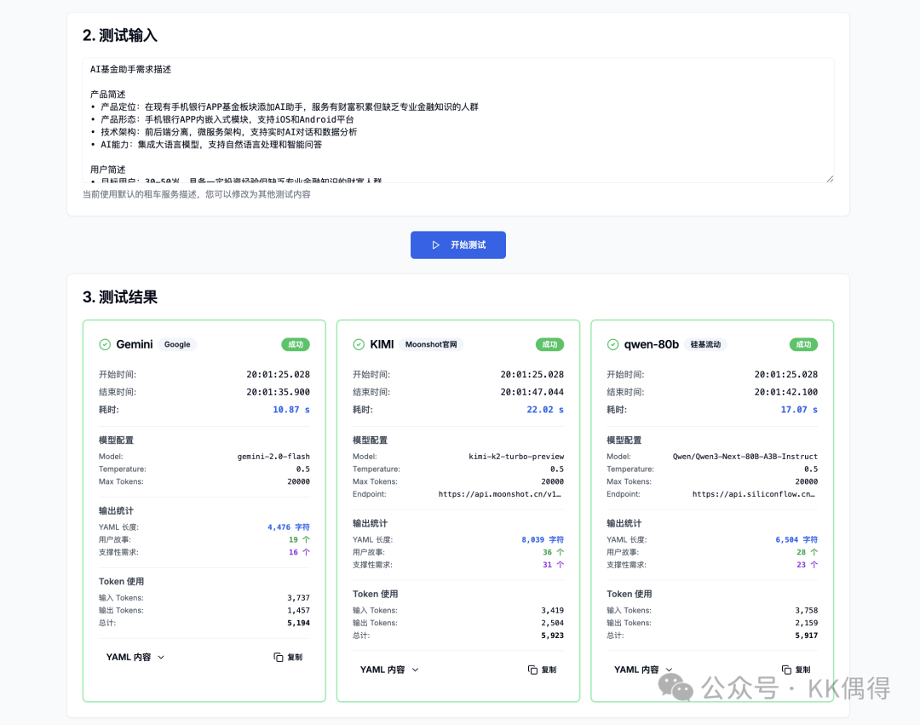The image size is (920, 725).
Task: Click the play icon in 开始测试 button
Action: pos(436,245)
